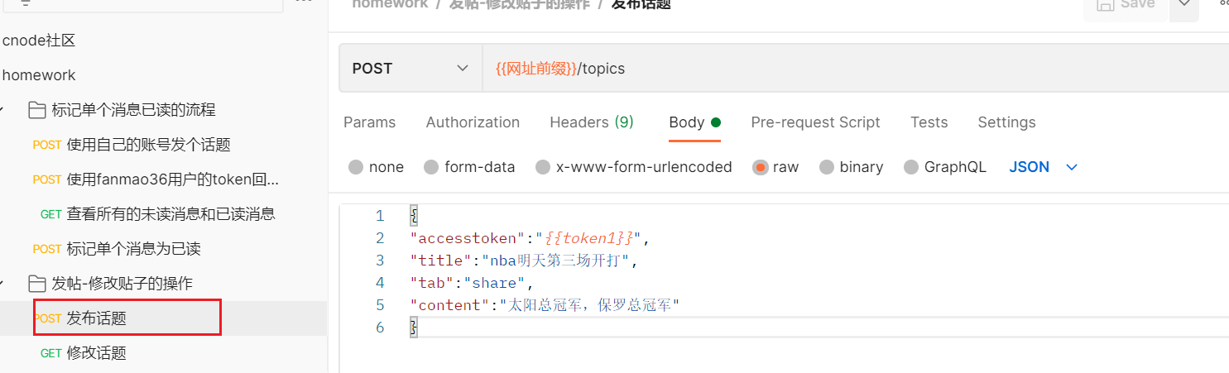Image resolution: width=1229 pixels, height=373 pixels.
Task: Open the Tests tab
Action: coord(929,122)
